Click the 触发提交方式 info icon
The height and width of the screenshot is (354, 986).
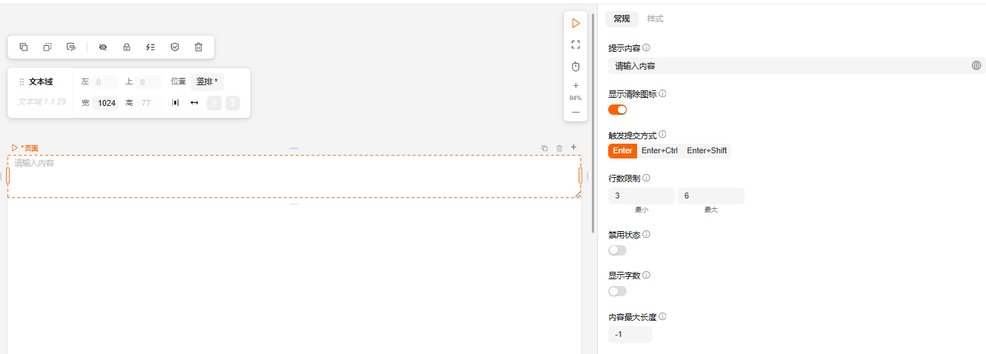(x=662, y=135)
